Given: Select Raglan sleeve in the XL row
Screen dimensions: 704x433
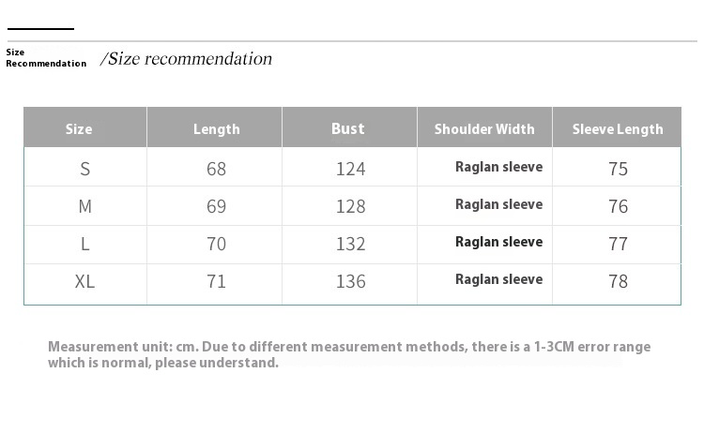Looking at the screenshot, I should coord(498,279).
